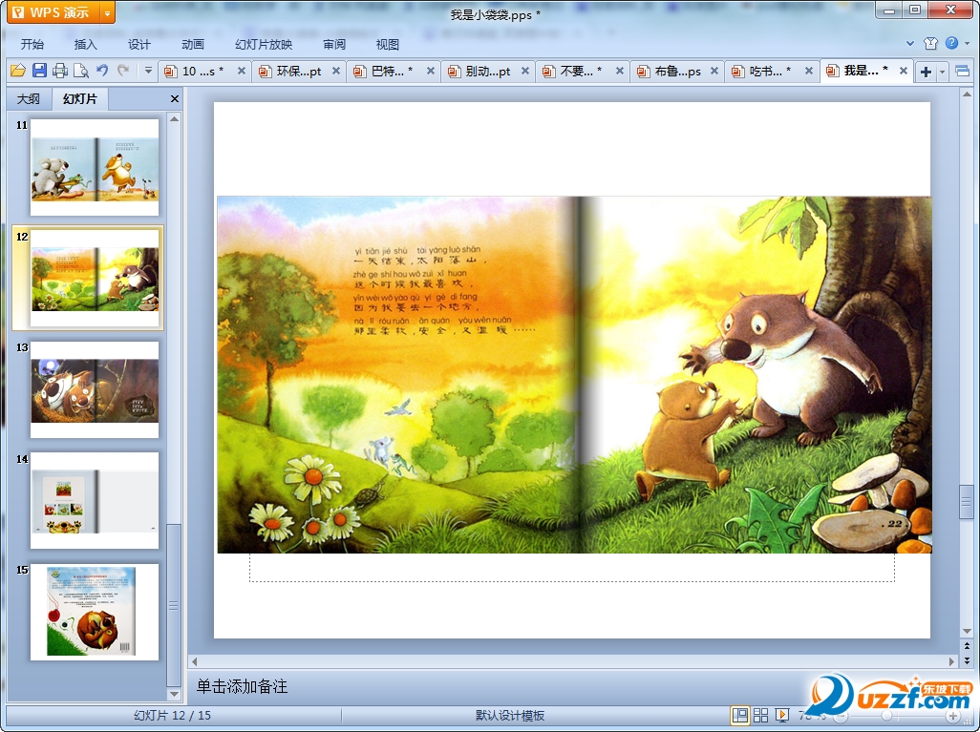Select the 幻灯片 slides pane tab
Viewport: 980px width, 732px height.
click(x=80, y=98)
